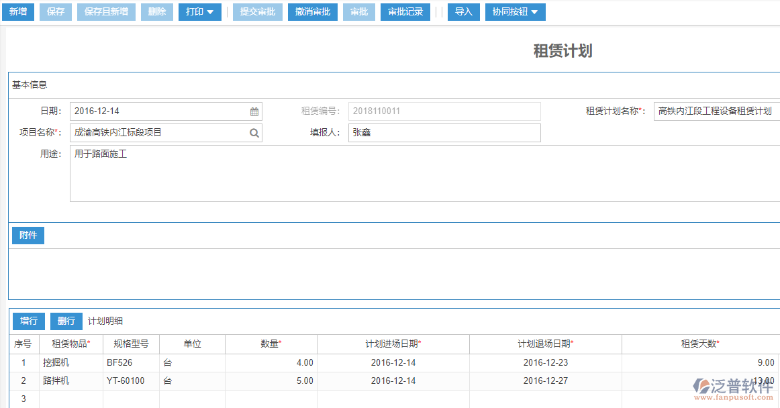Screen dimensions: 780x408
Task: Click the 新增 button
Action: click(18, 12)
